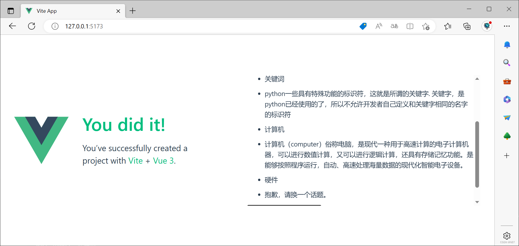
Task: Follow the Vue 3 link
Action: point(164,161)
